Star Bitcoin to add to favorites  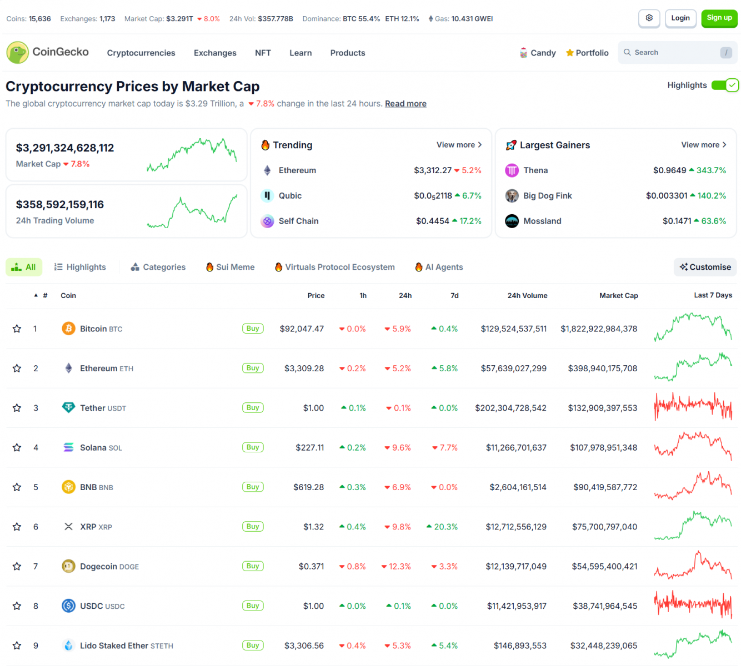coord(17,329)
